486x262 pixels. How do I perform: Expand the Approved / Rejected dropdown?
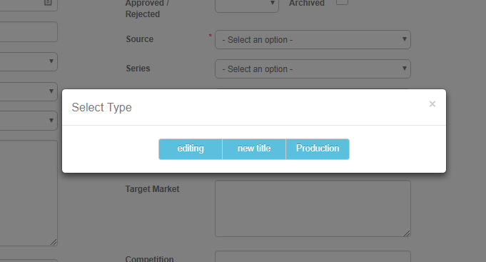click(x=247, y=4)
